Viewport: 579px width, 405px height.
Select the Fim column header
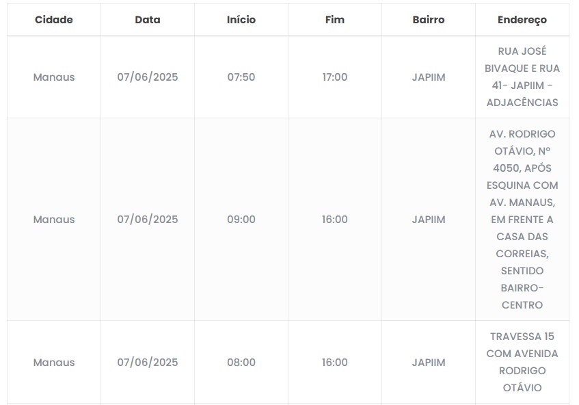335,20
